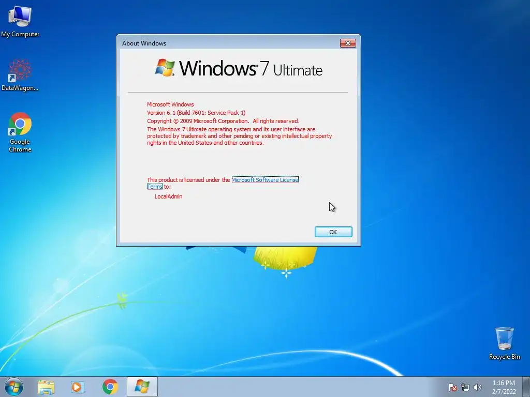
Task: Open the My Computer desktop icon
Action: pyautogui.click(x=20, y=21)
